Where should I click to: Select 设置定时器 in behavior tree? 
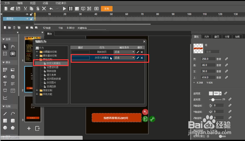point(52,67)
